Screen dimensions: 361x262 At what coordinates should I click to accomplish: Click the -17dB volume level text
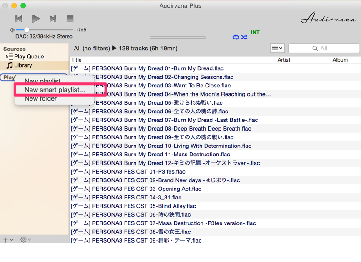point(80,30)
